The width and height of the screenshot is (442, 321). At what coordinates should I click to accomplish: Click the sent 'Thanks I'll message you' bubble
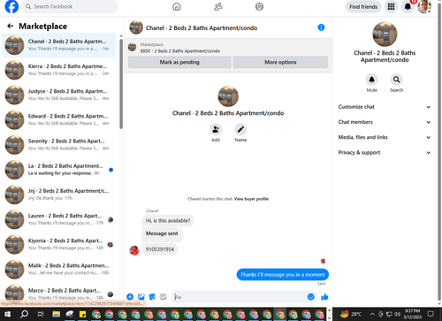(x=283, y=275)
